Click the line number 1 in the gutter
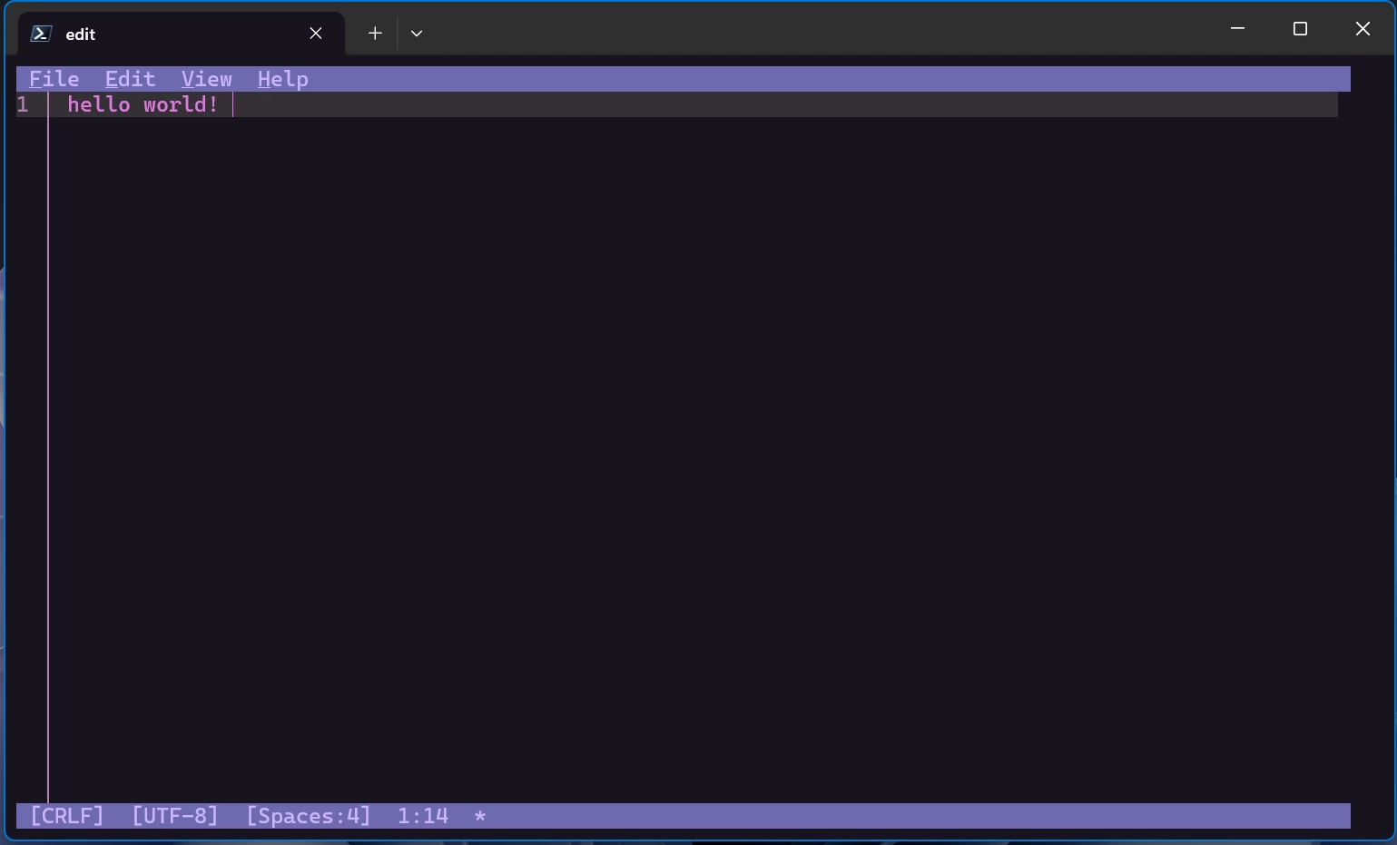This screenshot has height=845, width=1397. [x=23, y=104]
